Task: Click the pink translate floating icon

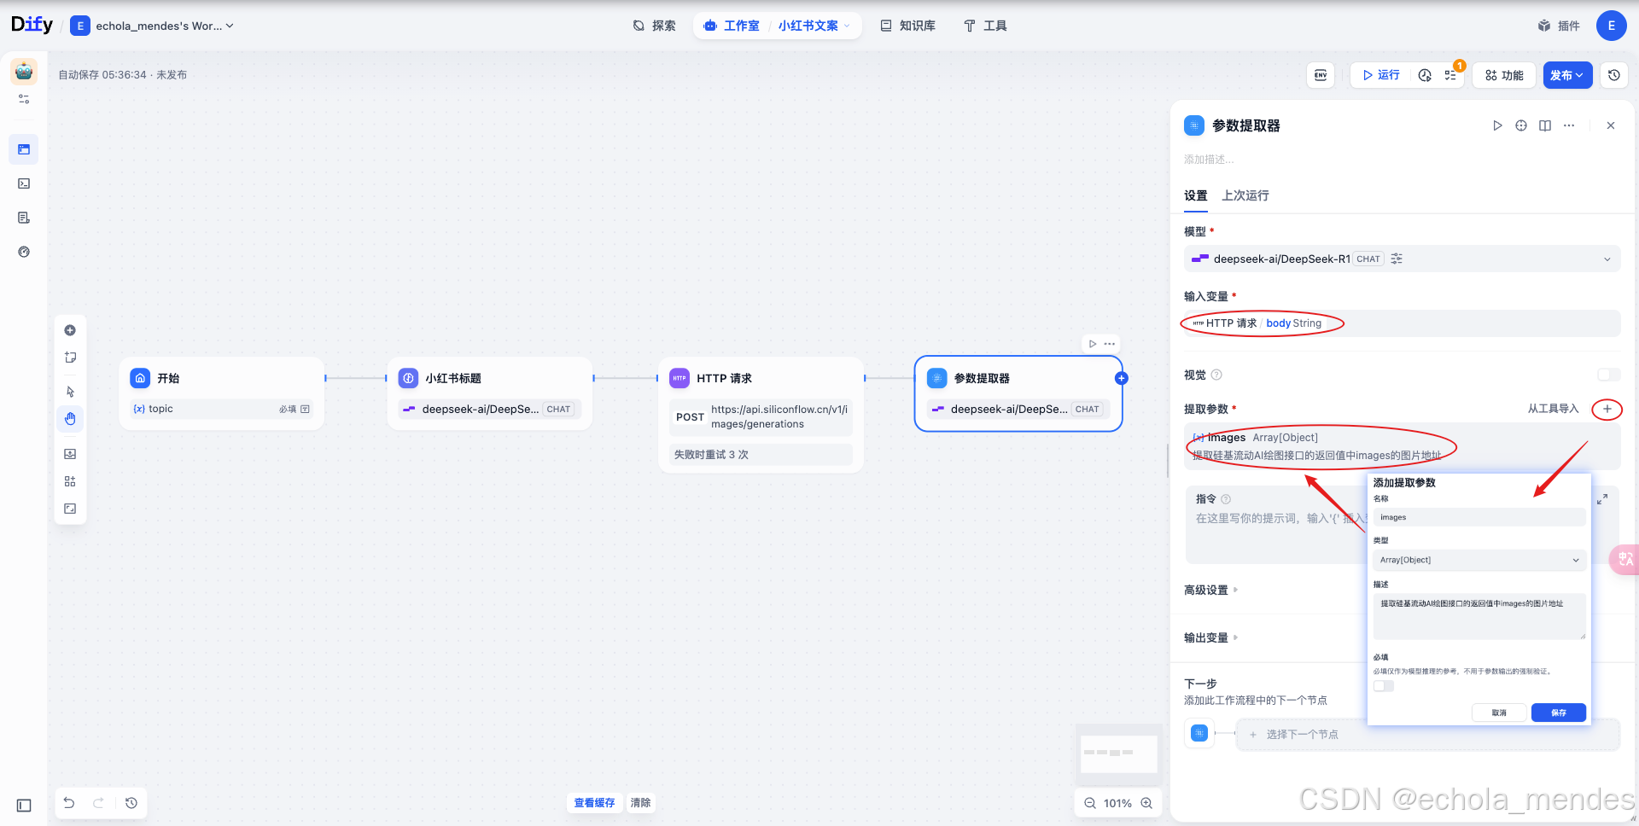Action: (x=1624, y=560)
